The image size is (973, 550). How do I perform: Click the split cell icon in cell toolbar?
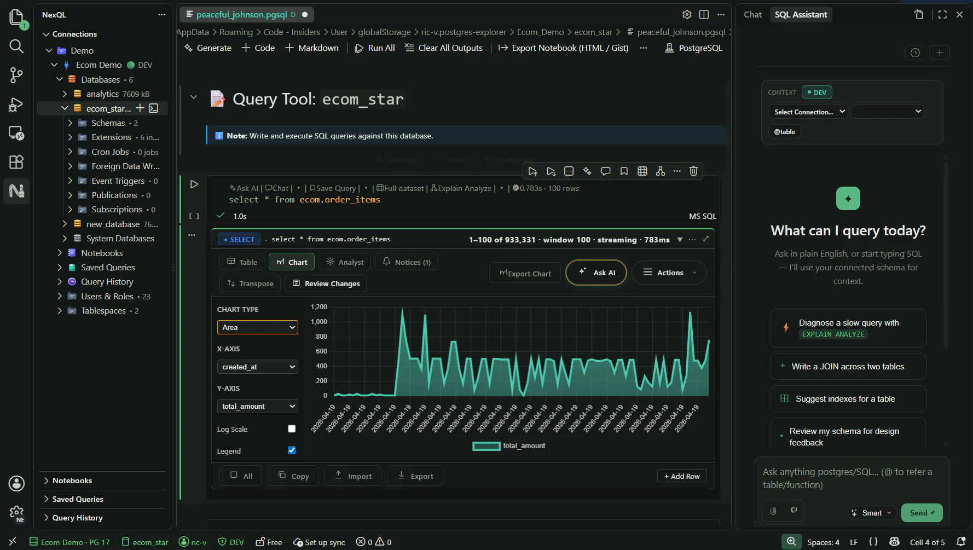pos(569,171)
